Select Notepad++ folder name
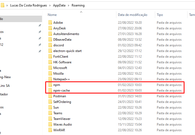Image resolution: width=195 pixels, height=135 pixels. [61, 79]
